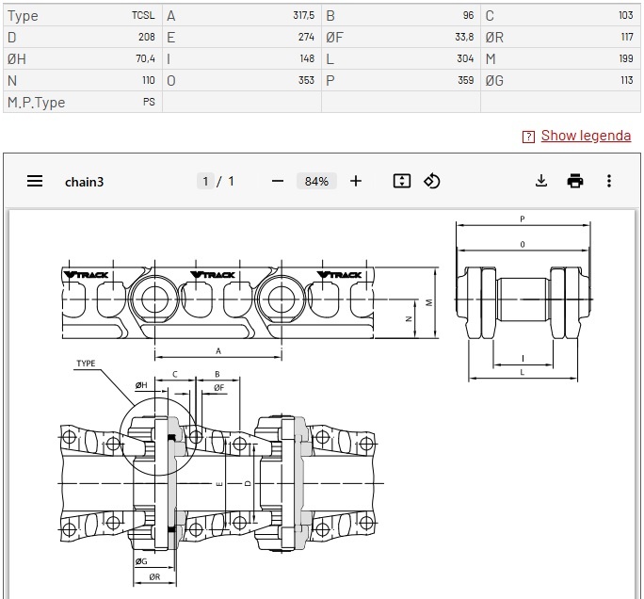Screen dimensions: 644x599
Task: Download the chain3 PDF file
Action: point(541,181)
